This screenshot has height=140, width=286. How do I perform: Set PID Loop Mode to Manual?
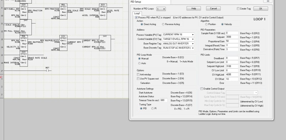[139, 59]
